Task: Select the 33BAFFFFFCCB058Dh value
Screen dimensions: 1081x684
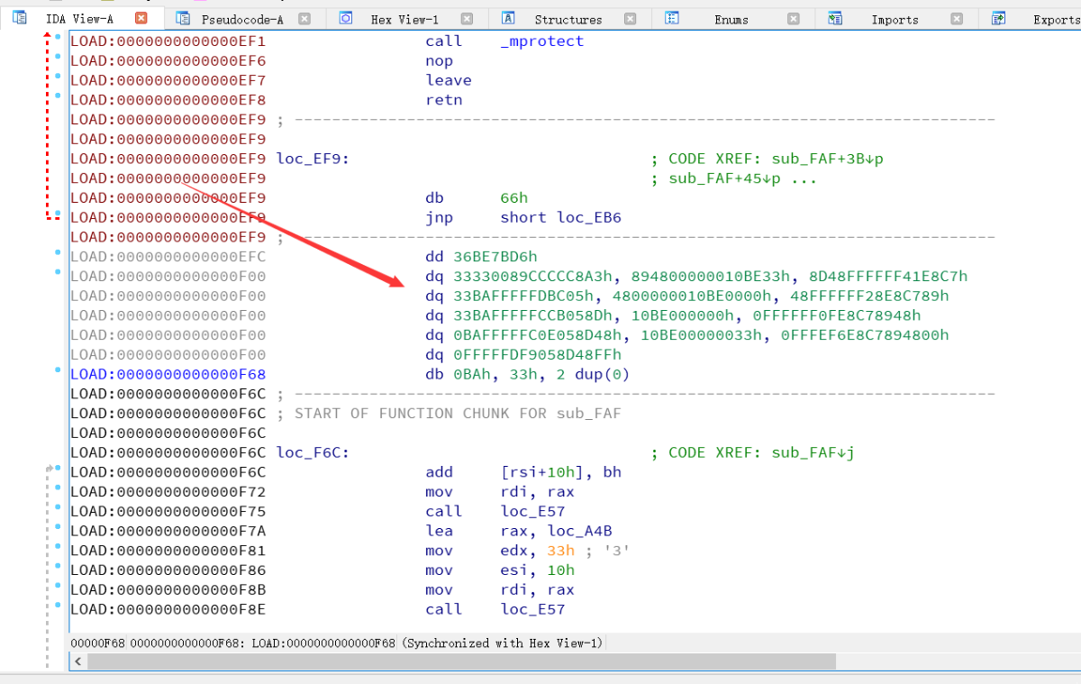Action: click(533, 315)
